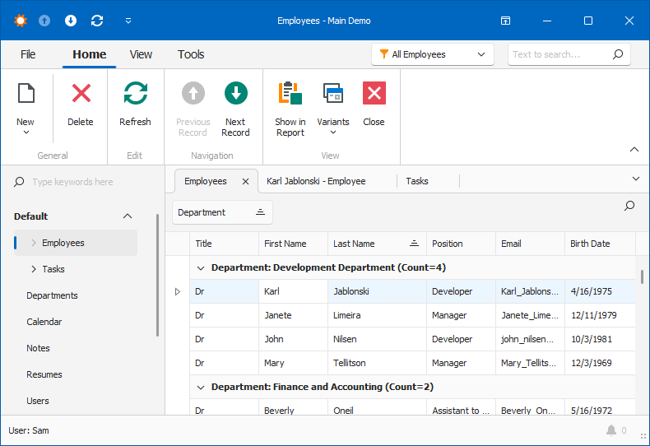Open the New dropdown menu
Screen dimensions: 650x446
(x=26, y=132)
